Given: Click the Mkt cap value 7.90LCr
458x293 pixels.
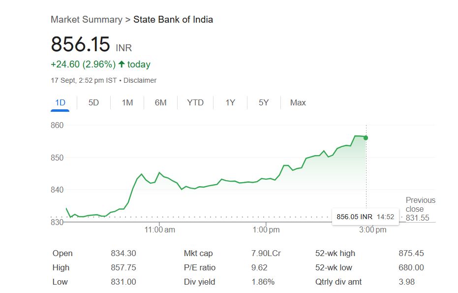Looking at the screenshot, I should pos(266,253).
